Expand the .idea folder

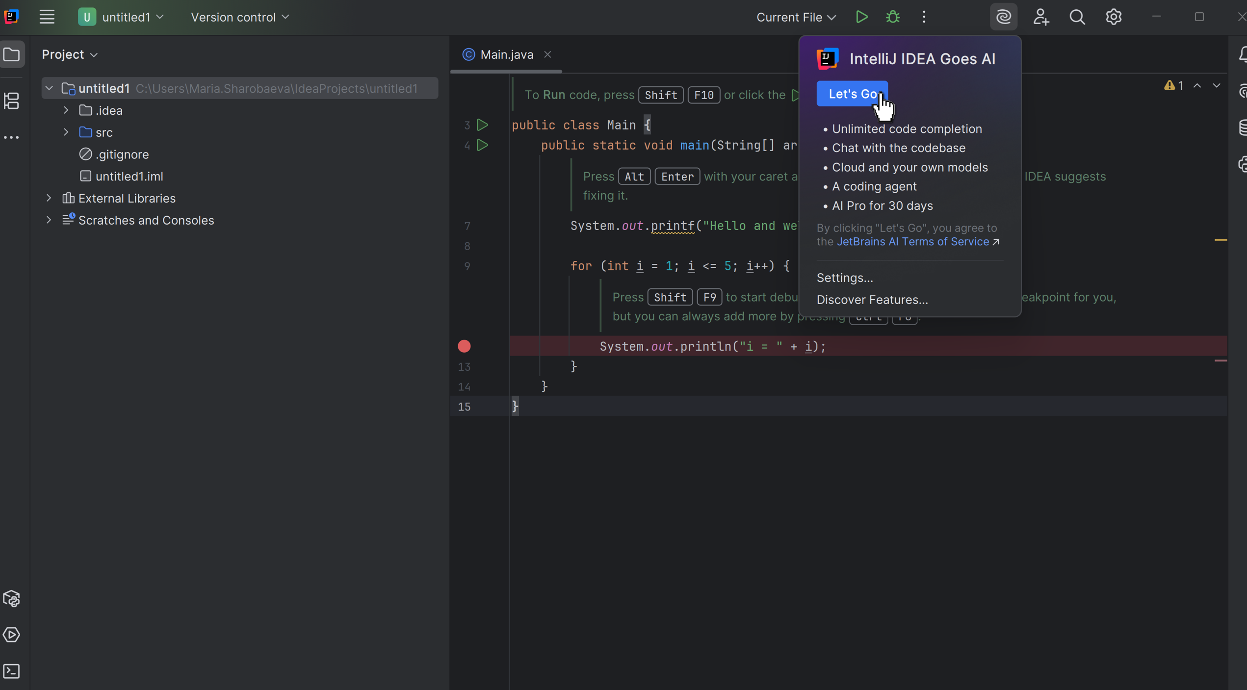(x=66, y=110)
